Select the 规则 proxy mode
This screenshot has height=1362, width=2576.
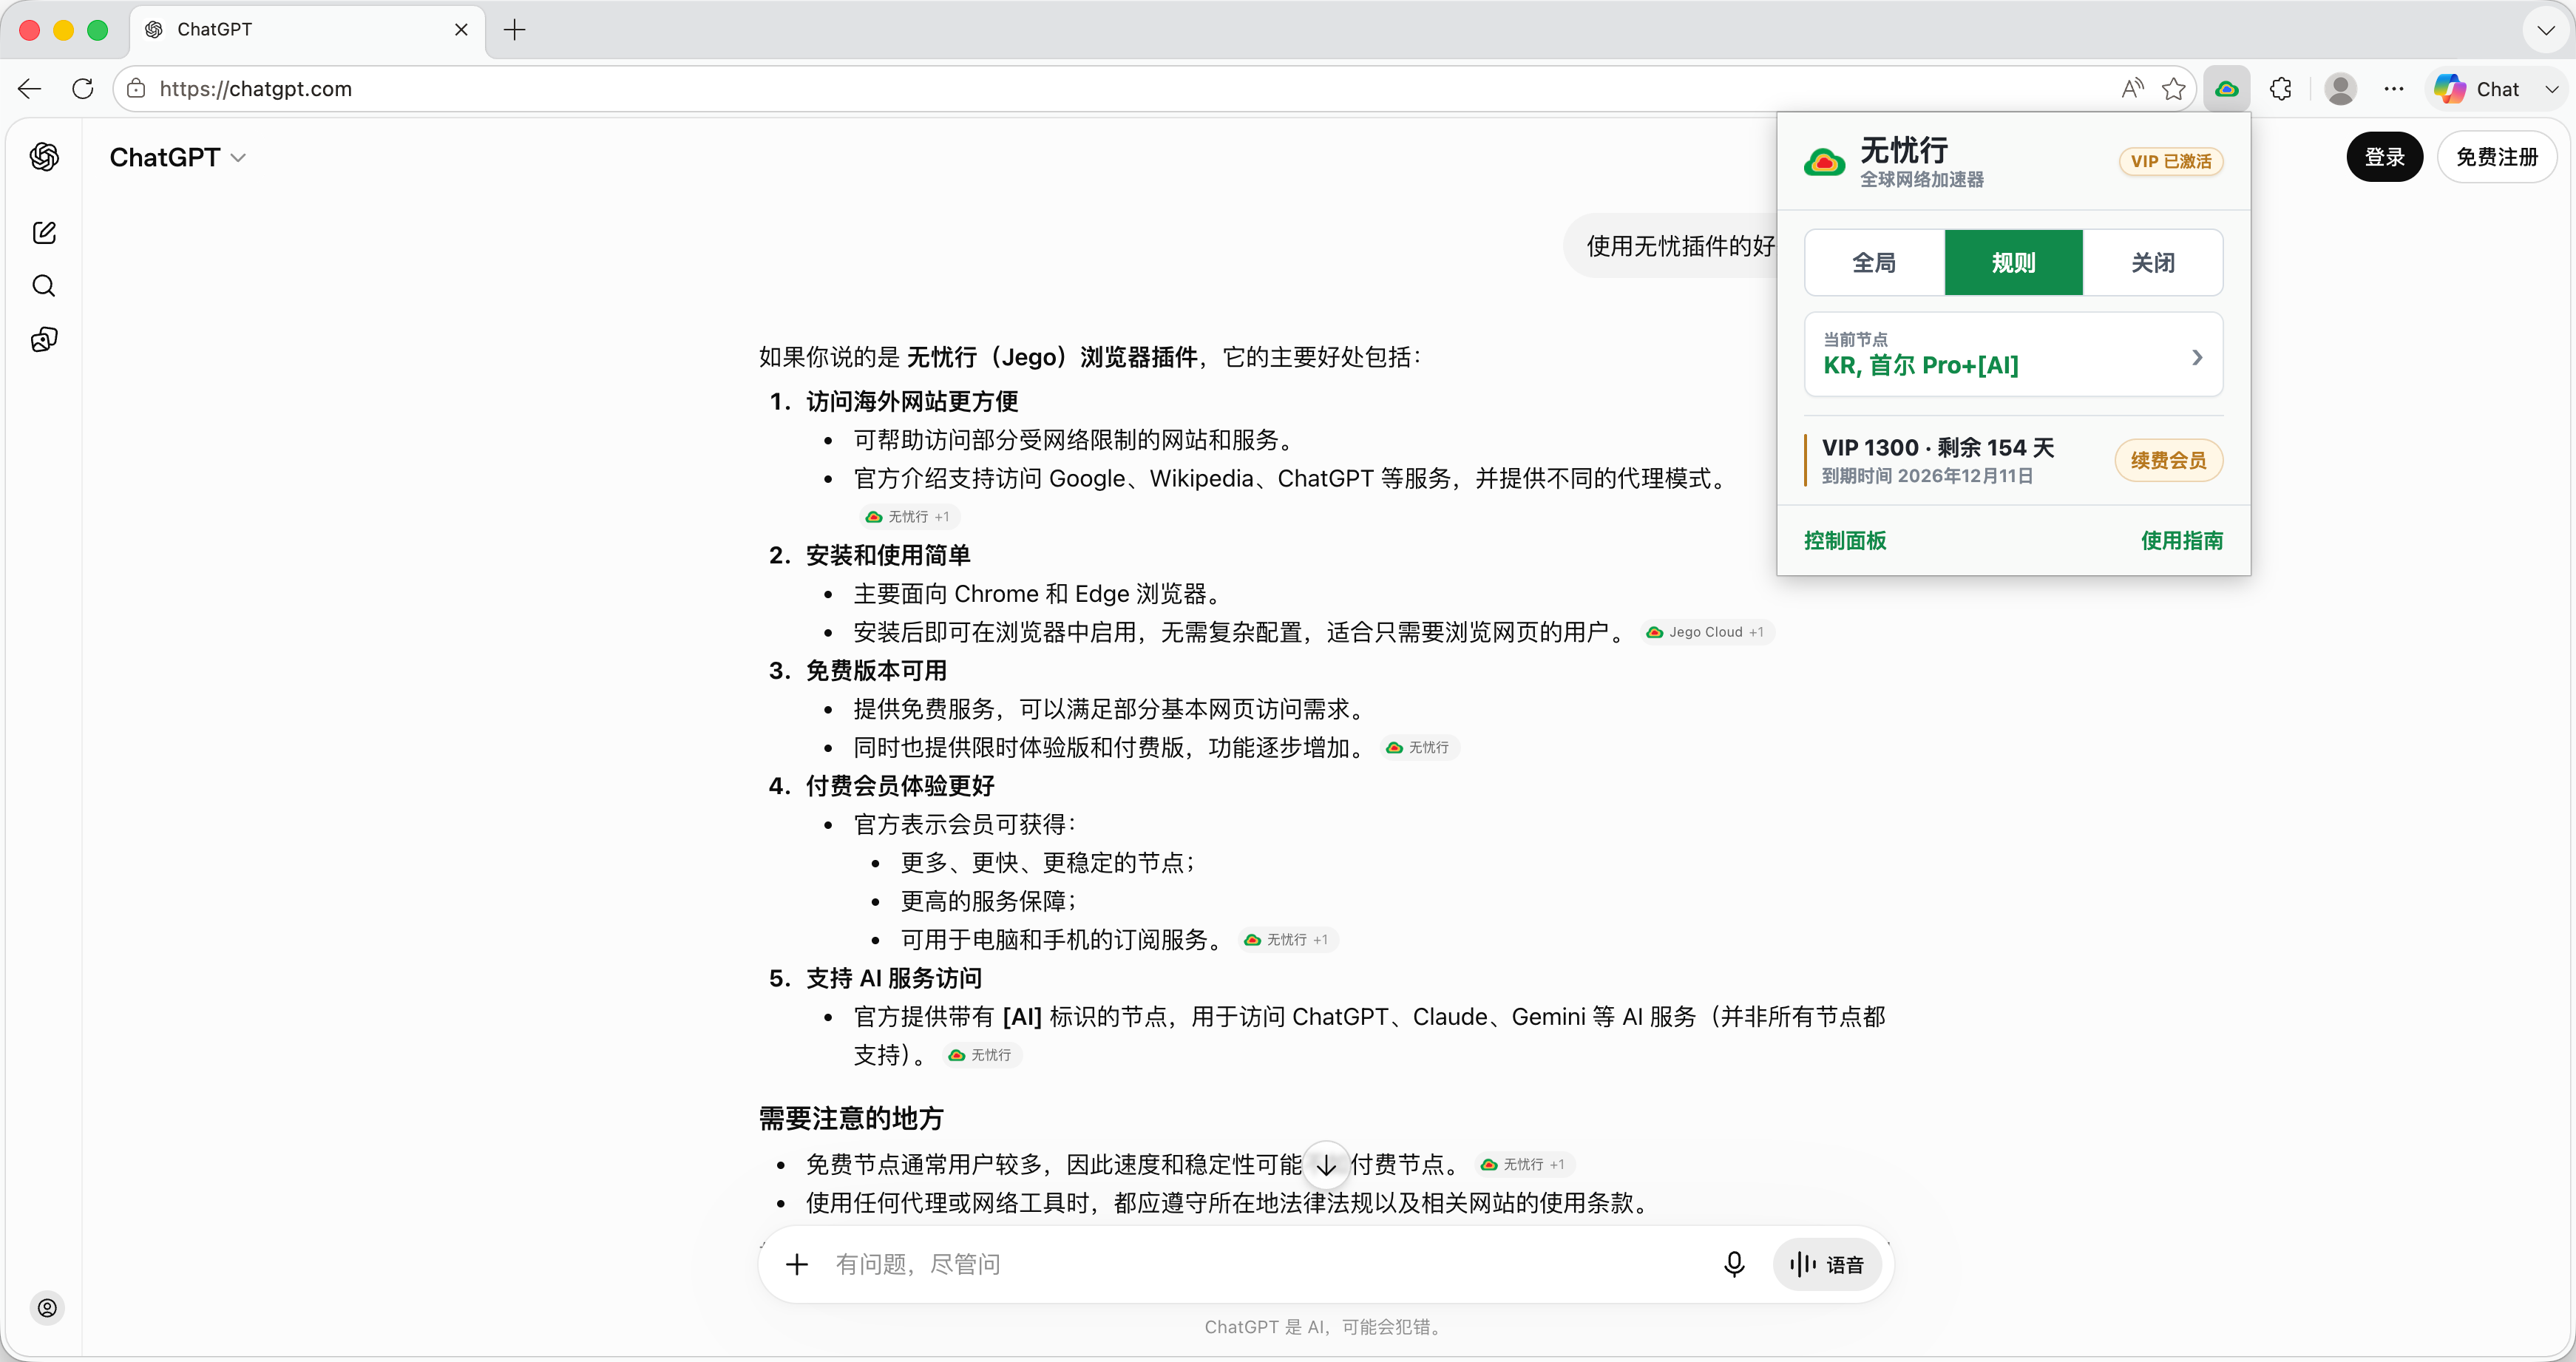point(2013,263)
